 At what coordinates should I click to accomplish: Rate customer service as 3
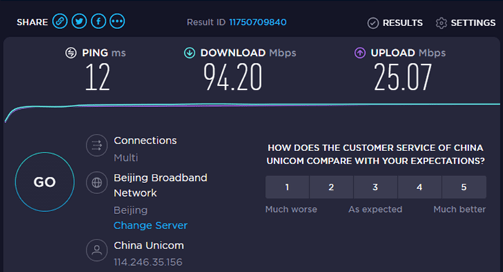375,187
